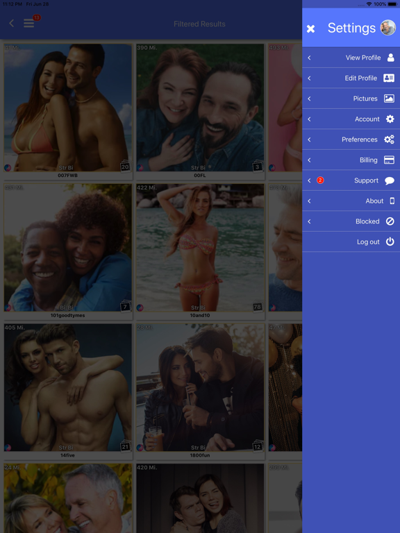Tap the user avatar in Settings header
The width and height of the screenshot is (400, 533).
click(x=387, y=28)
